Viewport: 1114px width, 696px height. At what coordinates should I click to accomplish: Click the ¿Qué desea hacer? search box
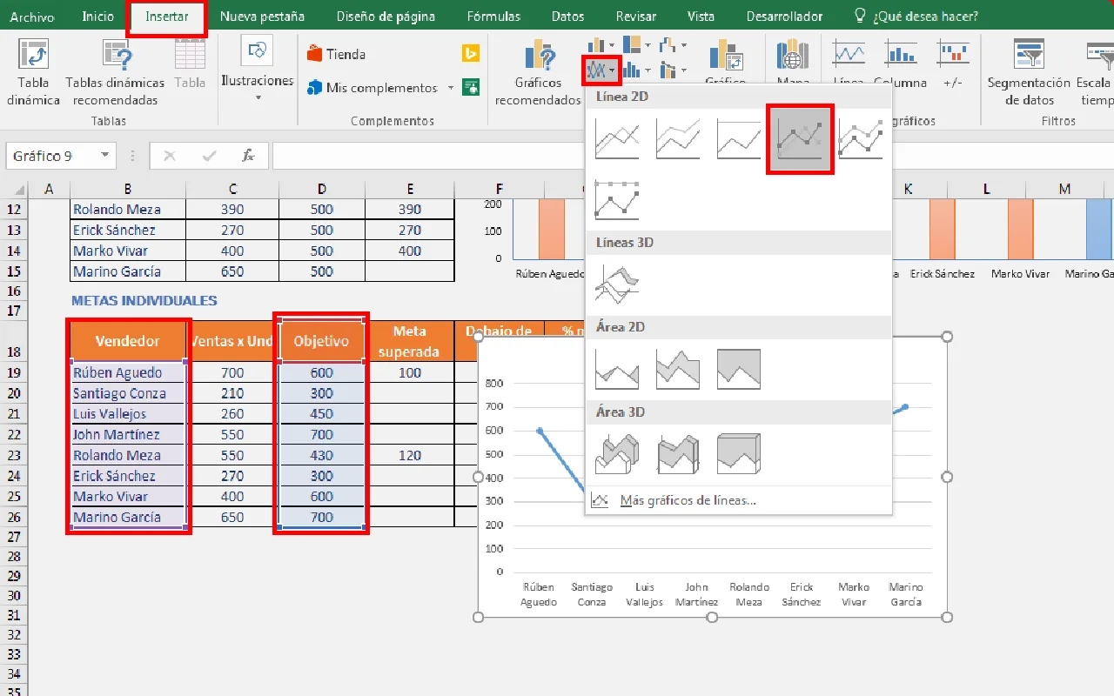[916, 17]
